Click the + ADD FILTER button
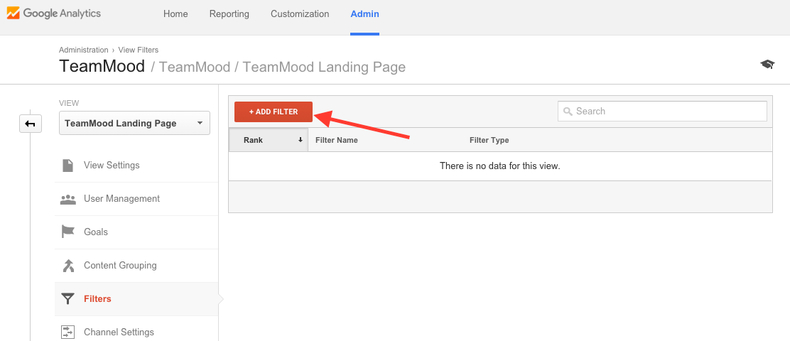790x341 pixels. (274, 112)
